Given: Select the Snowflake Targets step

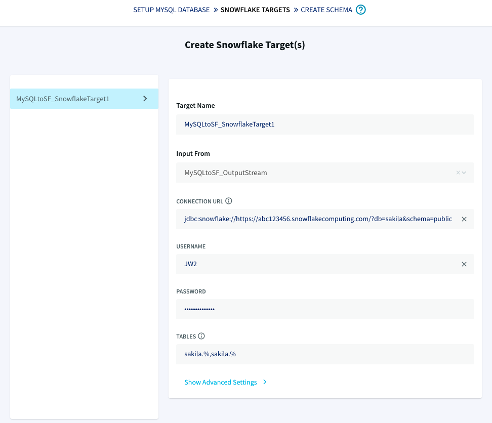Looking at the screenshot, I should (x=255, y=10).
